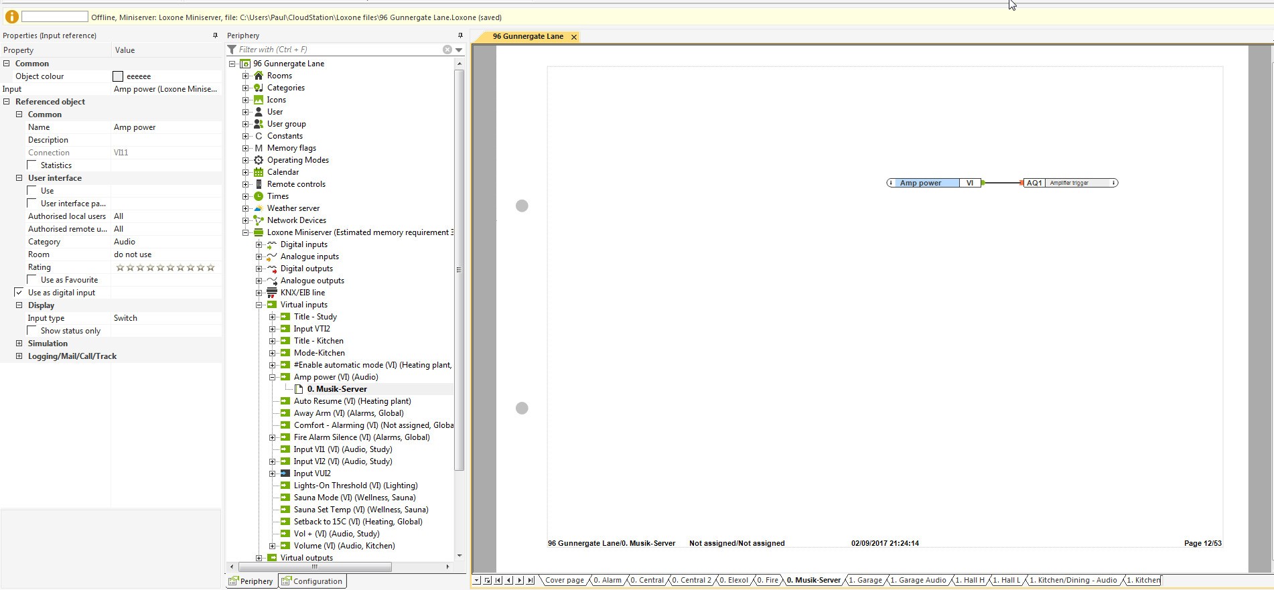Collapse the Virtual inputs tree node
Viewport: 1274px width, 590px height.
click(259, 305)
